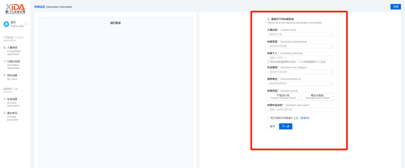Viewport: 405px width, 168px height.
Task: Open the Declared work category dropdown
Action: [x=300, y=72]
